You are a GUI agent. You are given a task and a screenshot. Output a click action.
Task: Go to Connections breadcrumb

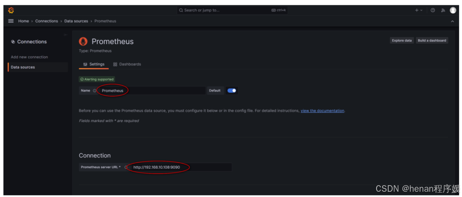coord(47,21)
